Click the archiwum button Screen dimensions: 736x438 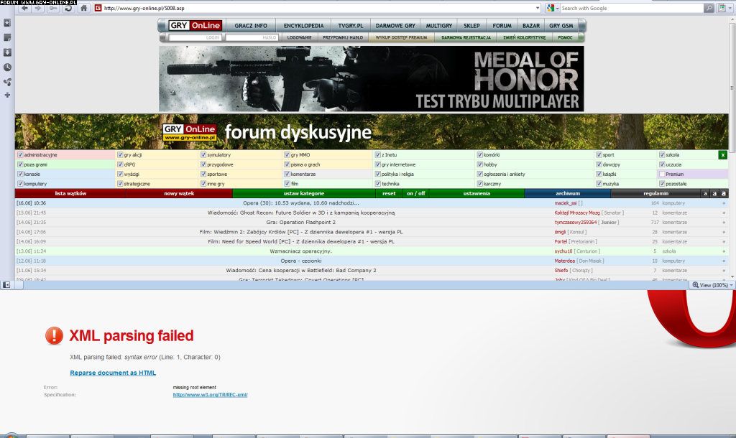(x=568, y=193)
